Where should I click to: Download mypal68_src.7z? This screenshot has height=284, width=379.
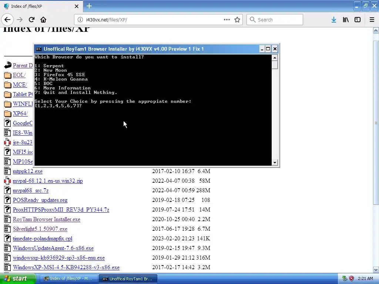(x=31, y=190)
